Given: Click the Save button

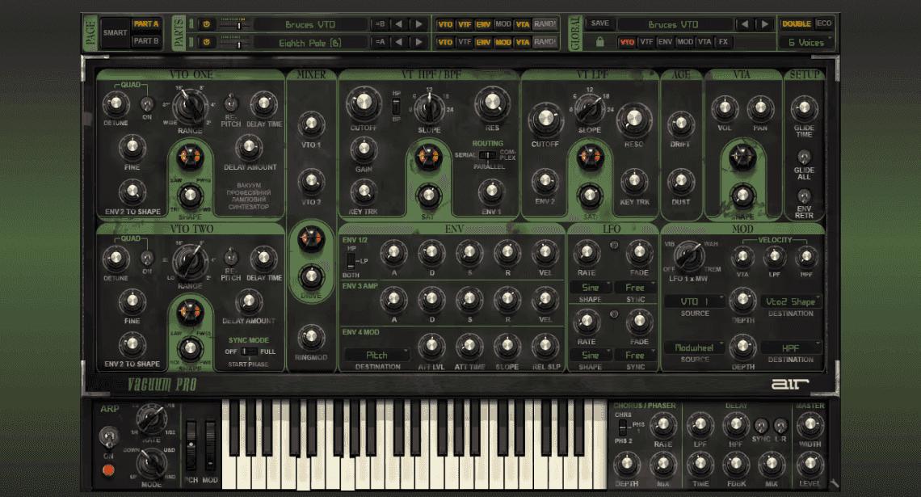Looking at the screenshot, I should [x=599, y=23].
